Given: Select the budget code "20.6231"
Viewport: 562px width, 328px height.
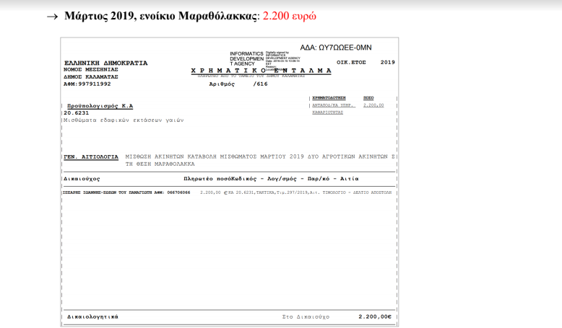Looking at the screenshot, I should click(77, 113).
